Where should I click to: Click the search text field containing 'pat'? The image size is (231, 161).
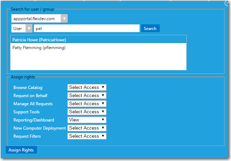(x=87, y=28)
